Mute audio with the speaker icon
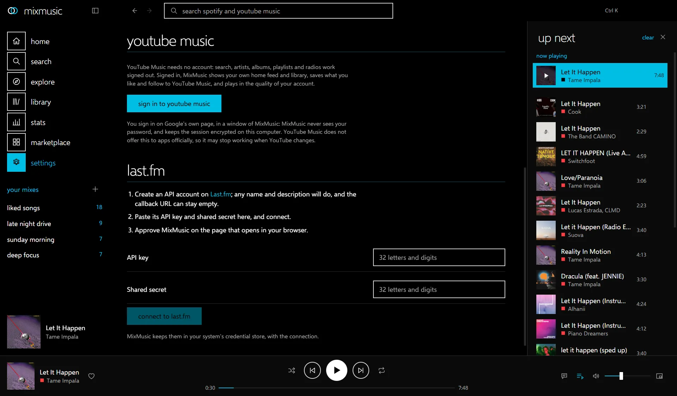 [x=596, y=376]
